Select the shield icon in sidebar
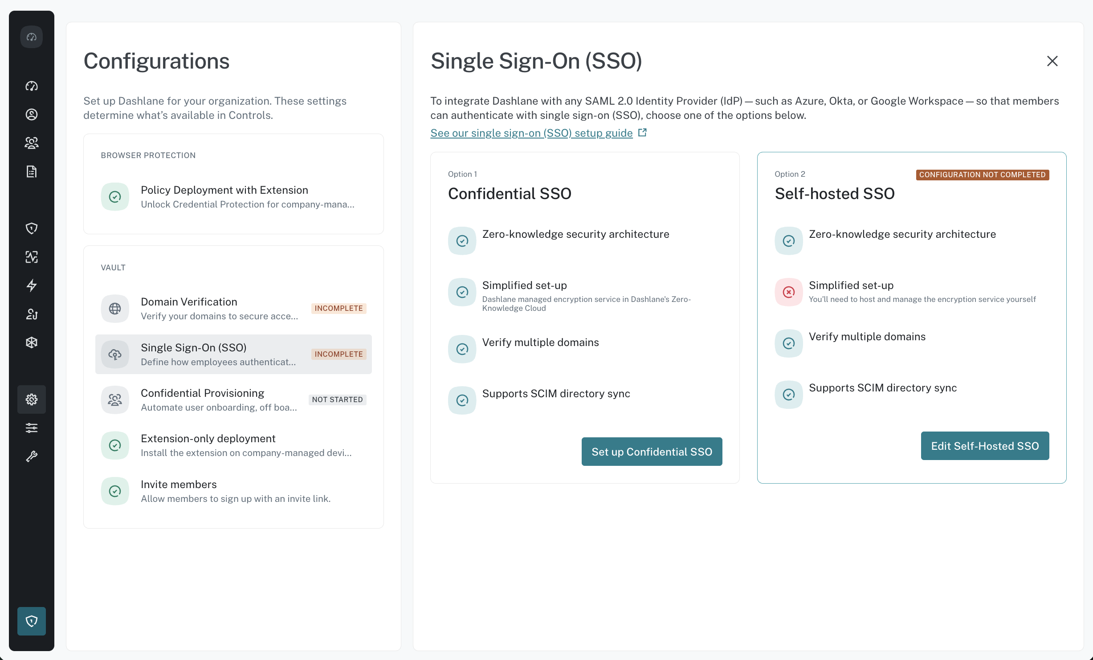Viewport: 1093px width, 660px height. (32, 228)
